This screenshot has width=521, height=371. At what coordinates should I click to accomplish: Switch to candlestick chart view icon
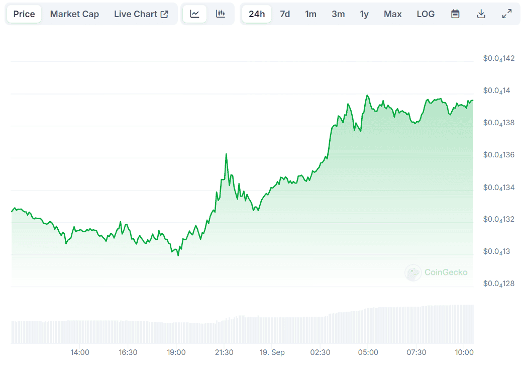[x=220, y=14]
